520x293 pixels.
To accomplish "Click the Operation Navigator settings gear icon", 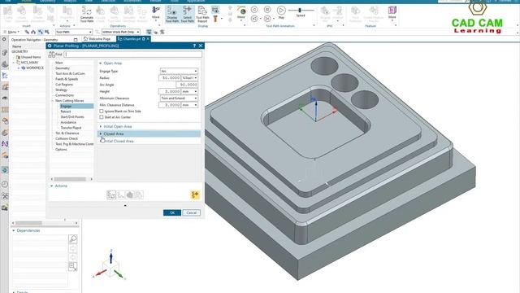I will point(4,40).
